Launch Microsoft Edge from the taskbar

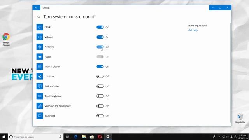pos(76,136)
